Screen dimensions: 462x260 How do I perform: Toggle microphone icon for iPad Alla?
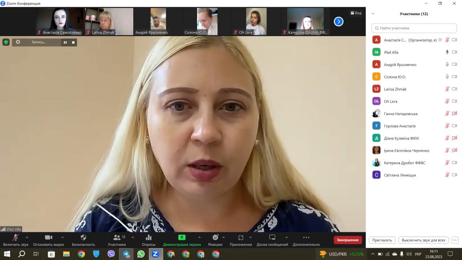pyautogui.click(x=447, y=52)
